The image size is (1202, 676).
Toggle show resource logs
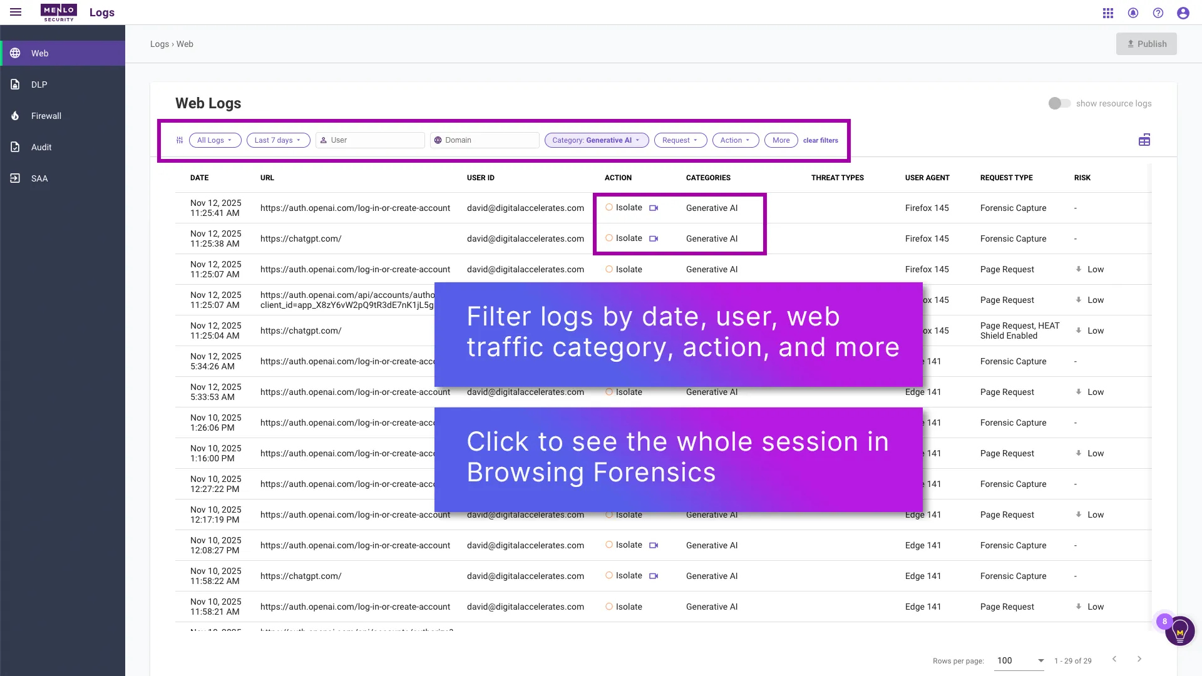1059,103
